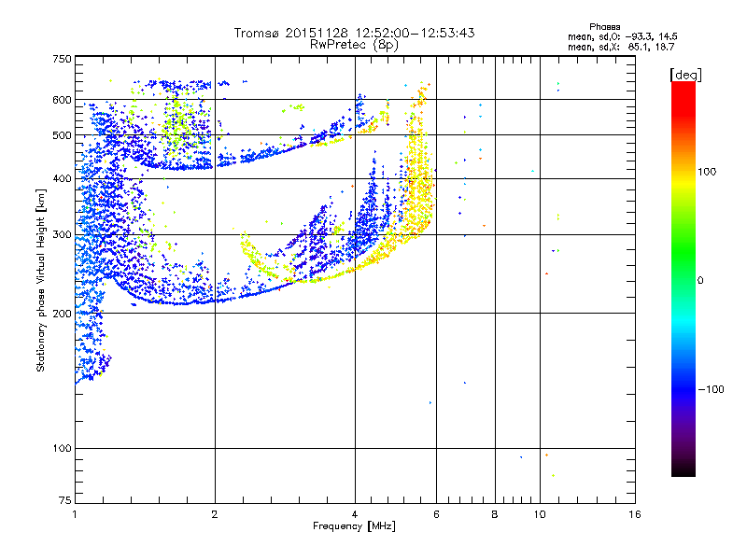Click the y-axis tick label '400'
This screenshot has width=747, height=560.
62,178
